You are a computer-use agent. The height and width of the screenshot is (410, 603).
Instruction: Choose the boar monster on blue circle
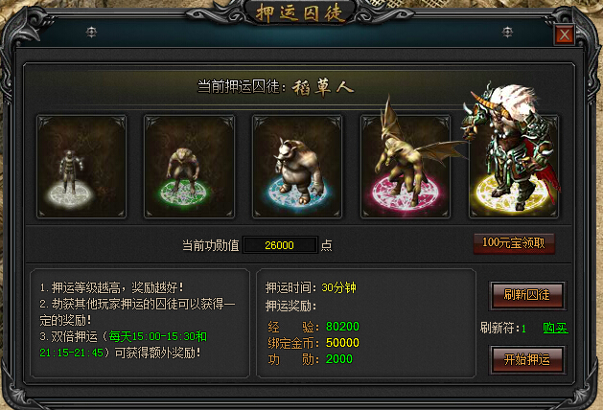[297, 167]
